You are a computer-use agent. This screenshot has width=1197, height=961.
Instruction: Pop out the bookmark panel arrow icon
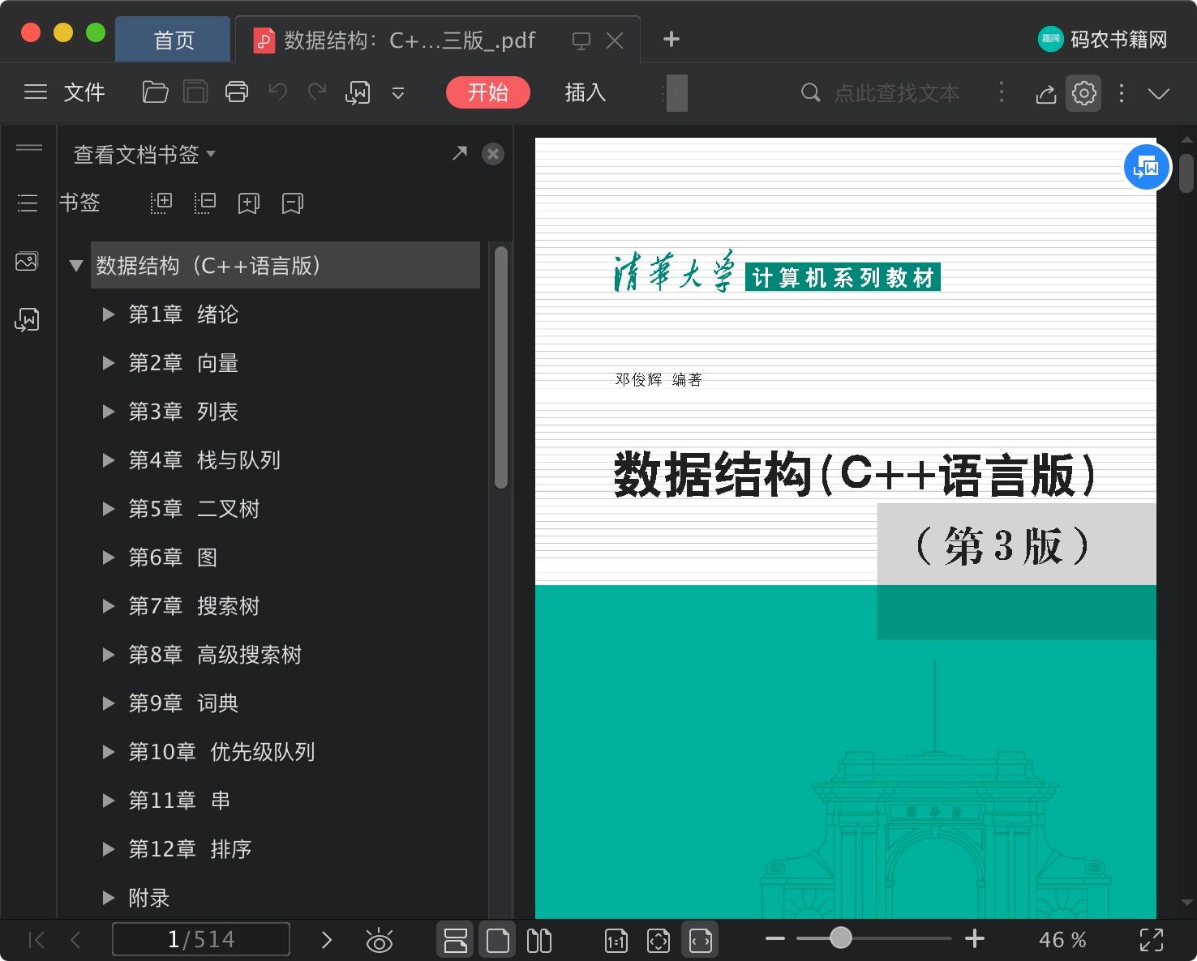click(460, 152)
